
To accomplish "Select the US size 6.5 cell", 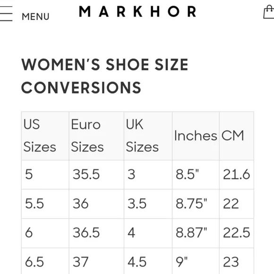I will coord(45,261).
